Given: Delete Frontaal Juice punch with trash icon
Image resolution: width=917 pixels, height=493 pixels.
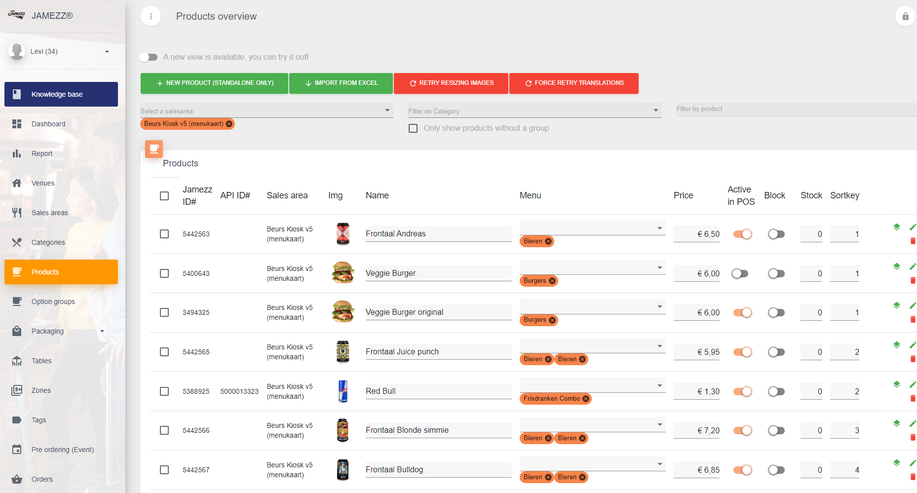Looking at the screenshot, I should pyautogui.click(x=913, y=359).
